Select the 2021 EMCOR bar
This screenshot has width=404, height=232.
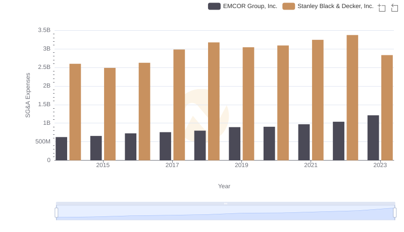pos(304,142)
